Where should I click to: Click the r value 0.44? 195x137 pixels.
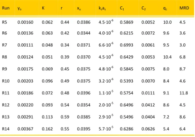[x=65, y=22]
